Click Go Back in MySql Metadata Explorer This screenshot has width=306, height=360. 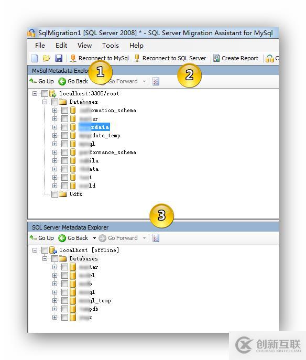pyautogui.click(x=73, y=81)
